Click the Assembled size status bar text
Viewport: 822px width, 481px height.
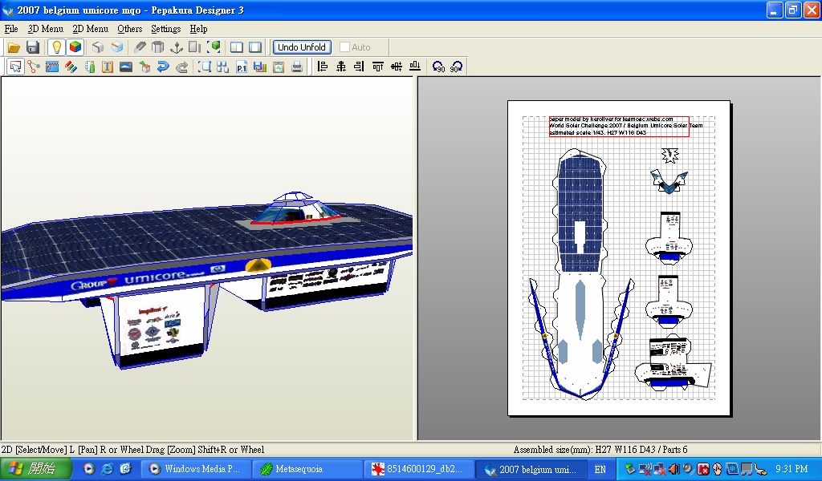point(600,450)
